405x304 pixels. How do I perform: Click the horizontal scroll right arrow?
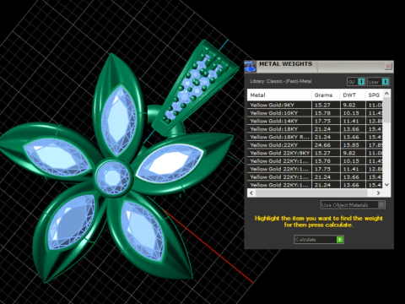click(x=378, y=193)
